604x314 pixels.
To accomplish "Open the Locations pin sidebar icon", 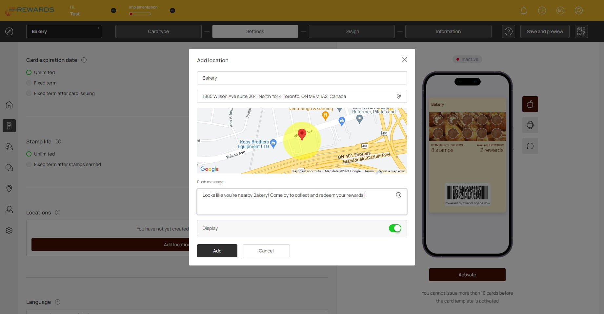I will tap(9, 189).
